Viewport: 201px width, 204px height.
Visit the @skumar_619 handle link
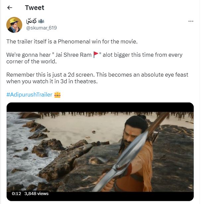coord(41,28)
